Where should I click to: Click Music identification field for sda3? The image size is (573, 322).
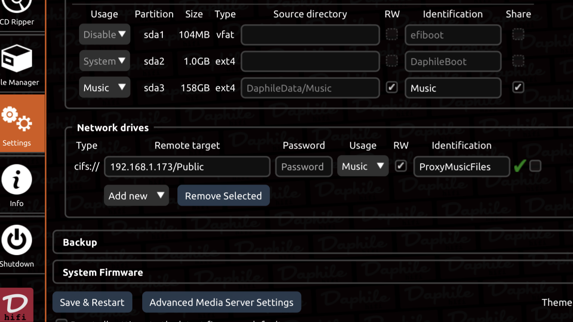[453, 88]
